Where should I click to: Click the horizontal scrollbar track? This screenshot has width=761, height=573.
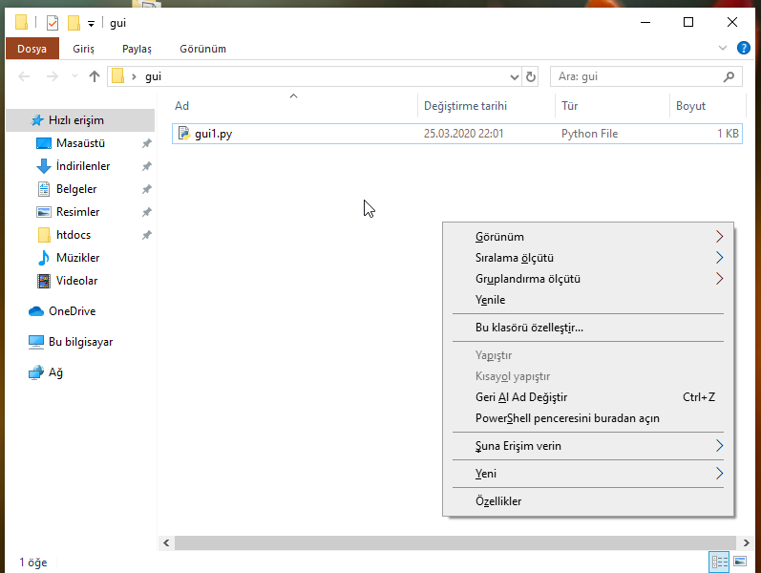[x=455, y=542]
